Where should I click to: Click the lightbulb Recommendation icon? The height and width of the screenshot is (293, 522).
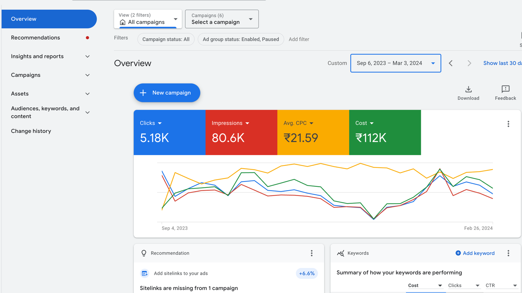[144, 253]
